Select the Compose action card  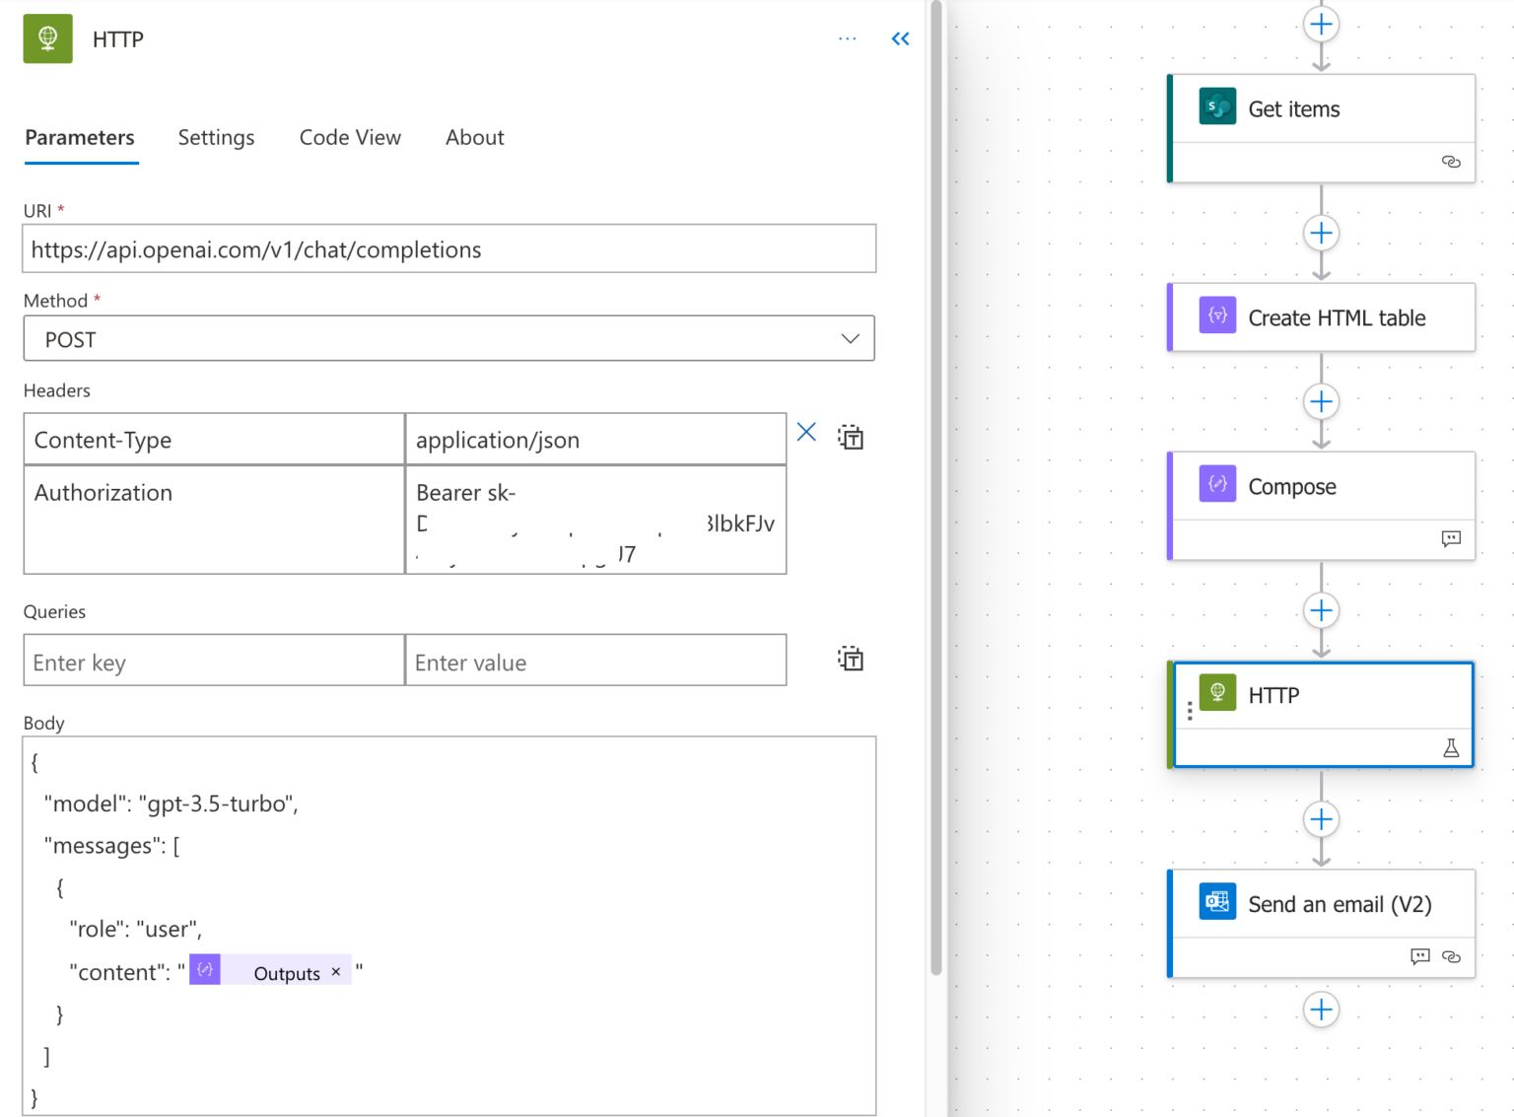click(1321, 506)
